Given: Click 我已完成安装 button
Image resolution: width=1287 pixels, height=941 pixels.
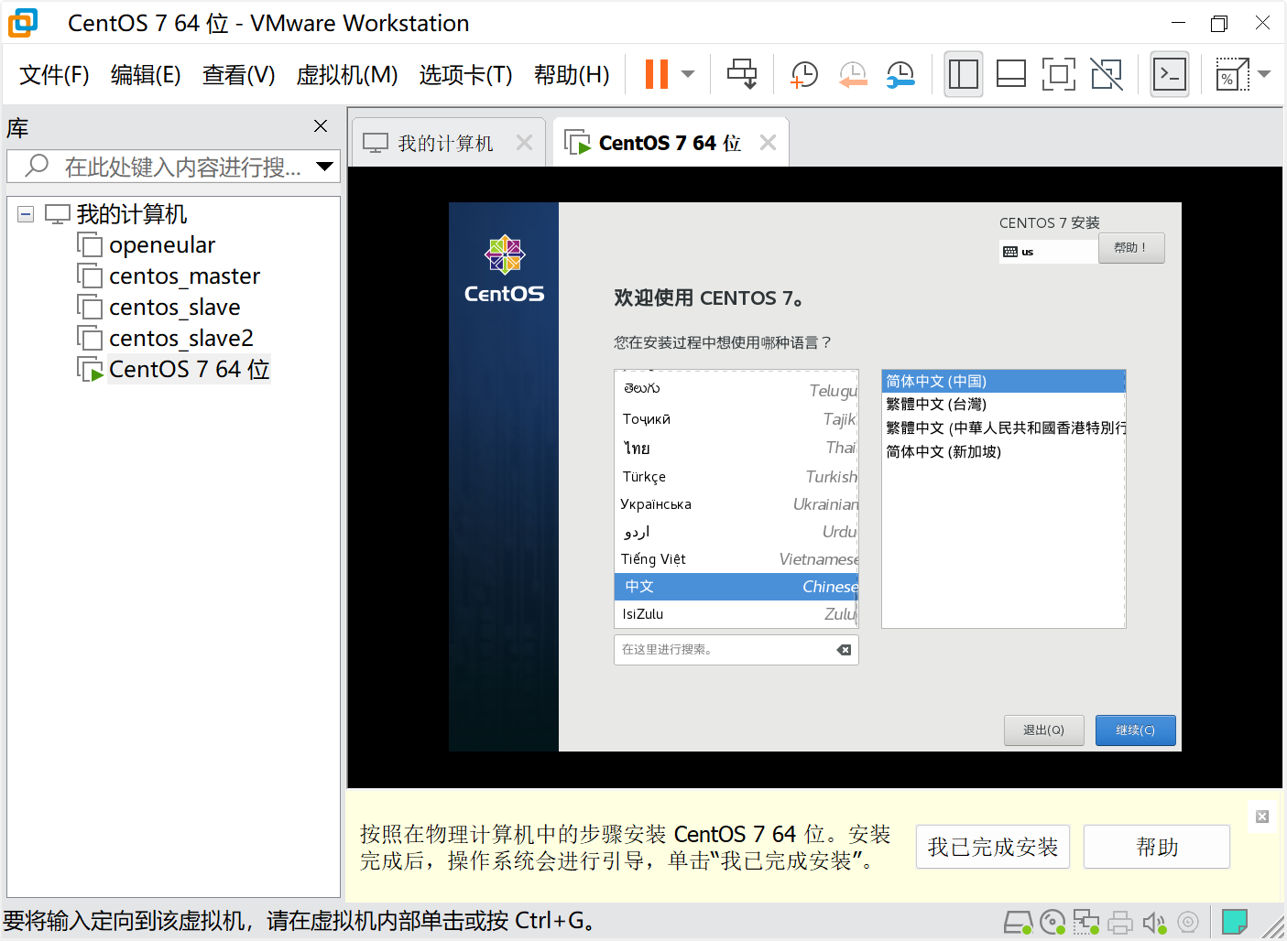Looking at the screenshot, I should tap(993, 847).
